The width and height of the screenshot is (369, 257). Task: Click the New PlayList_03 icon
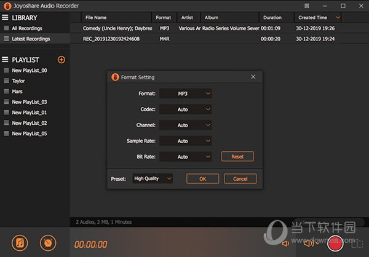[x=7, y=101]
